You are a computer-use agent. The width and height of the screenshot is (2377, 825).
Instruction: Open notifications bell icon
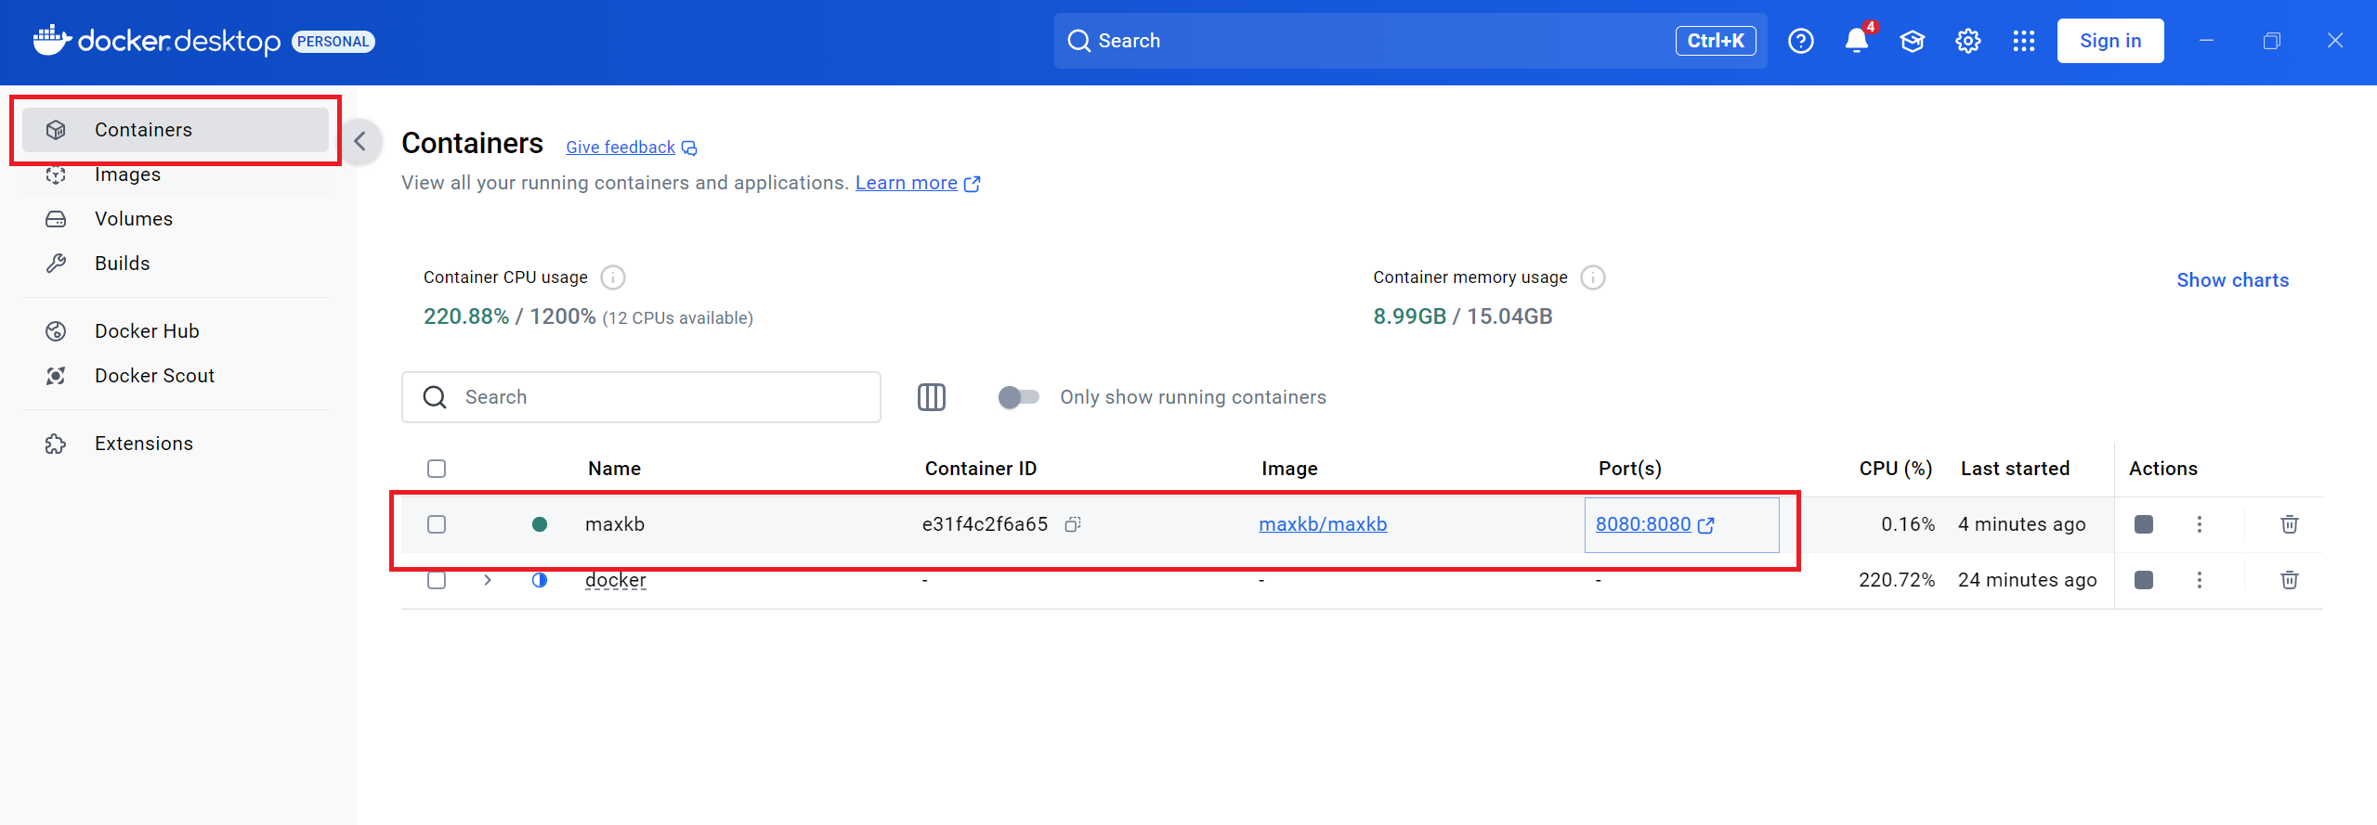1857,41
